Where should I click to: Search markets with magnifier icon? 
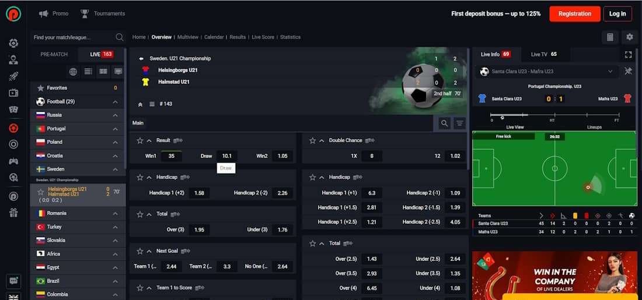click(x=444, y=123)
